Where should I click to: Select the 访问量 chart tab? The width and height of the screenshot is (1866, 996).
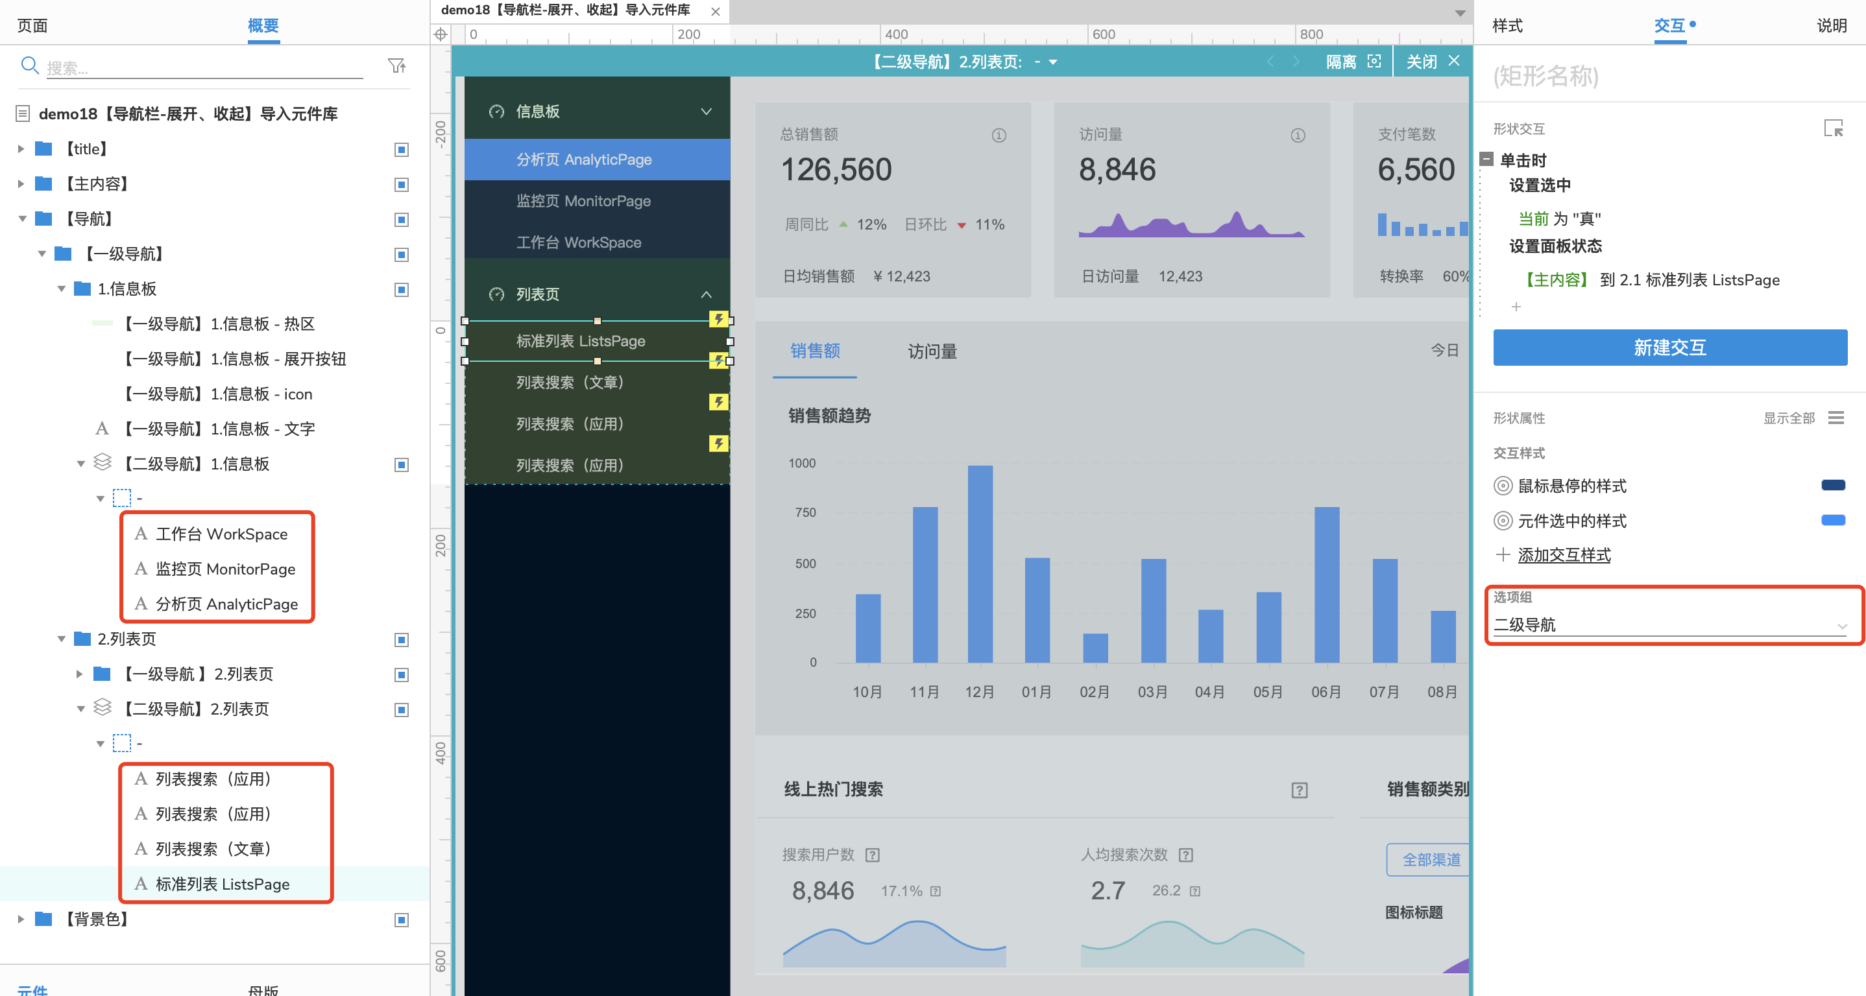pos(932,352)
